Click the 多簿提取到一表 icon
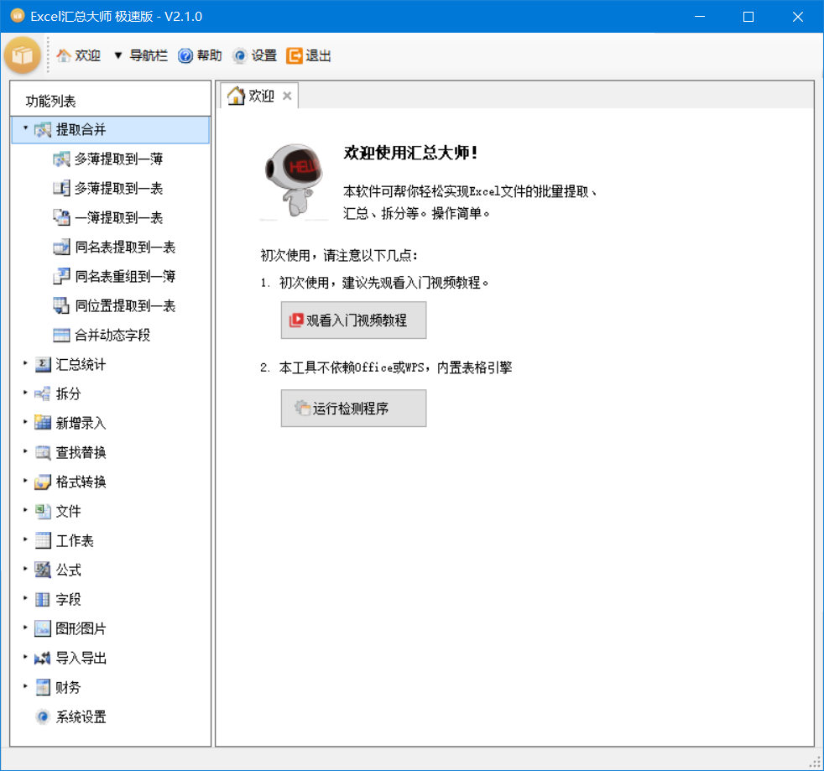 click(61, 188)
